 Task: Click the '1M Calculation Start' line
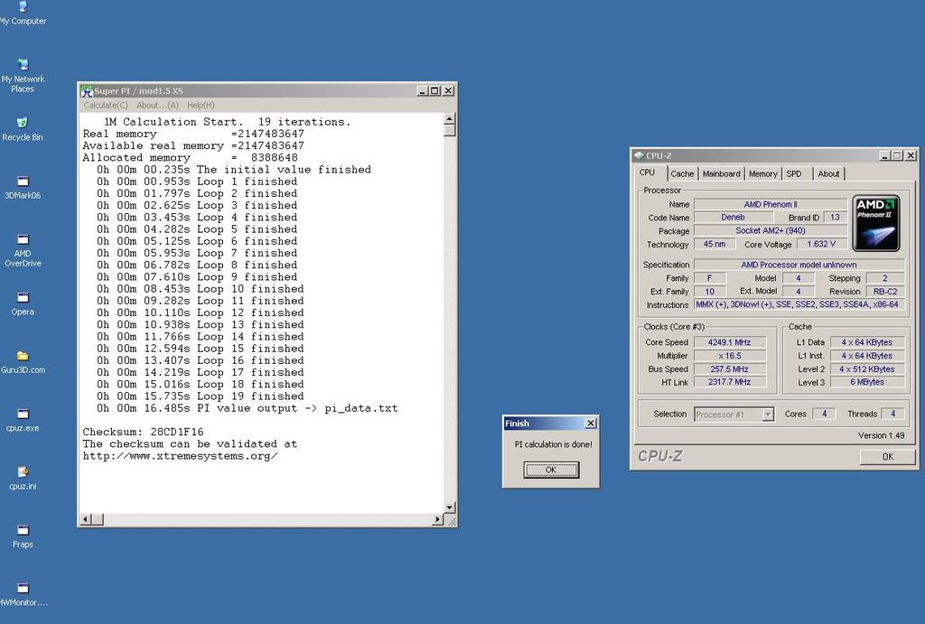pos(227,122)
